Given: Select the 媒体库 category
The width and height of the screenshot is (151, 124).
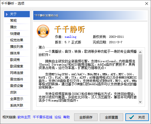Looking at the screenshot, I should [x=17, y=53].
